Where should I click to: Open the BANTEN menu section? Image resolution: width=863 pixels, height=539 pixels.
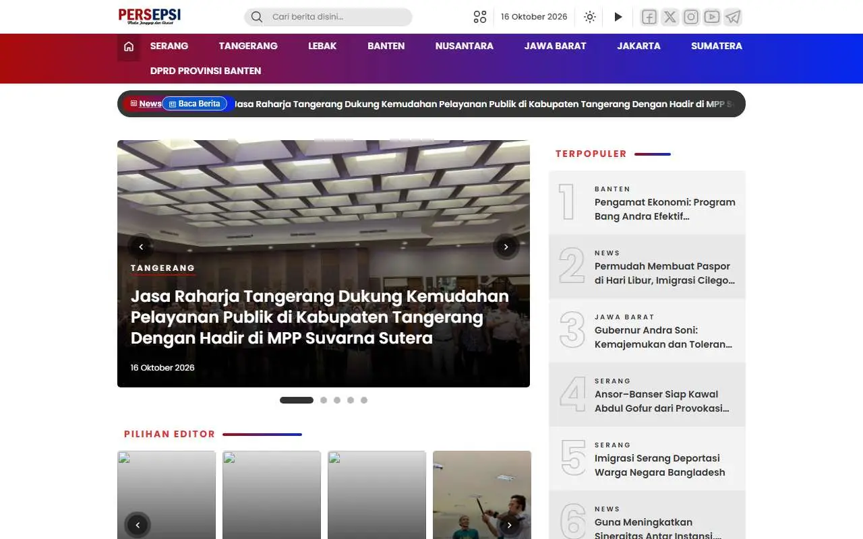[x=386, y=46]
